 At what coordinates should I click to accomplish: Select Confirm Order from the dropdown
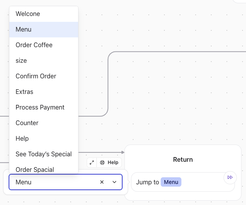coord(44,76)
